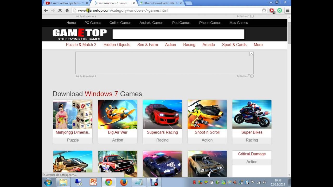Open the Action category in red menu
Viewport: 333px width, 187px height.
pos(170,45)
